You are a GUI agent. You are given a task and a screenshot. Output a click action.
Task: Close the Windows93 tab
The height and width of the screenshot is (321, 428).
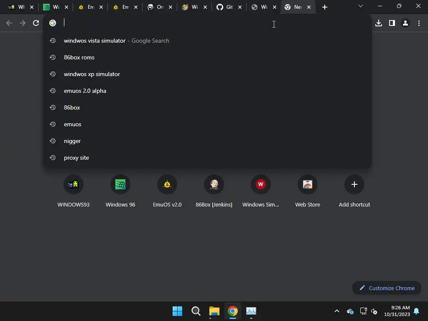click(x=32, y=8)
